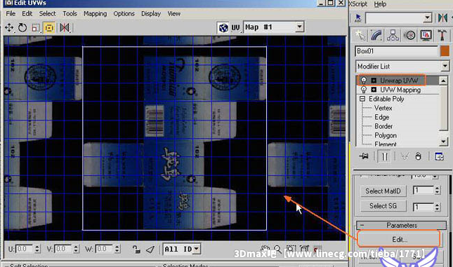
Task: Toggle the Unwrap UVW modifier lightbulb
Action: pyautogui.click(x=363, y=80)
